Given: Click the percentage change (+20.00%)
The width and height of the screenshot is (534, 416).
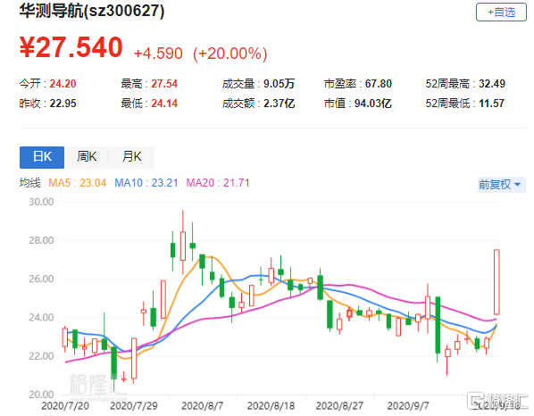Looking at the screenshot, I should (x=230, y=54).
